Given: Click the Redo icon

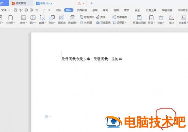Looking at the screenshot, I should (44, 10).
